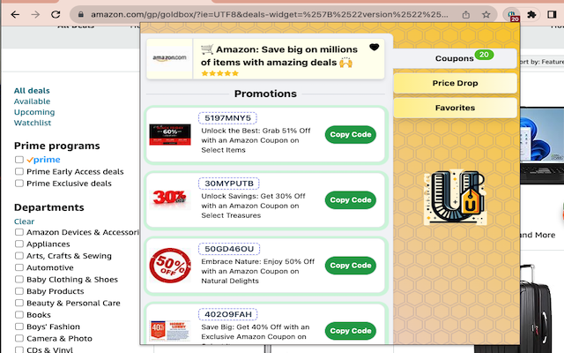The image size is (564, 353).
Task: Click the U coupon logo in the popup
Action: (455, 197)
